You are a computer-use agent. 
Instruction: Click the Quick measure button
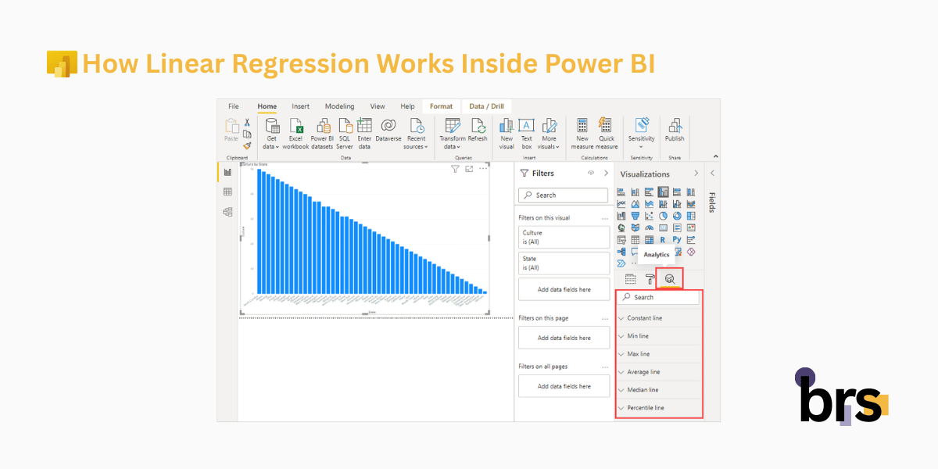(605, 131)
